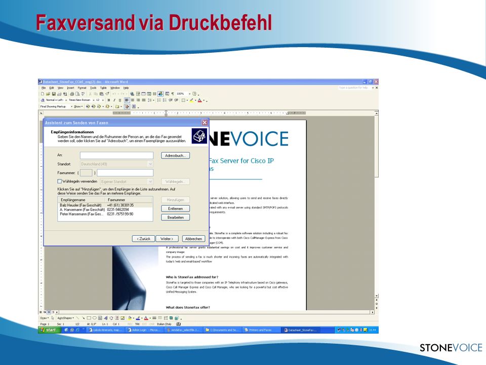
Task: Open the Times New Roman font dropdown
Action: coord(94,100)
